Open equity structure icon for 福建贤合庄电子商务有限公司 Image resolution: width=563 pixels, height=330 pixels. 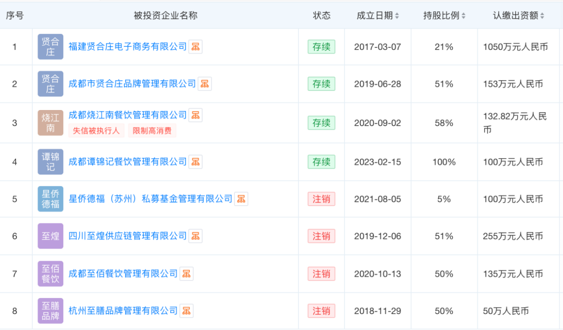pos(196,46)
